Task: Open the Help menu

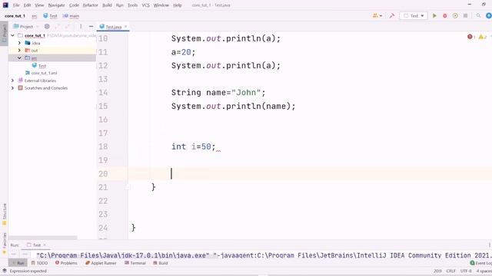Action: point(178,5)
